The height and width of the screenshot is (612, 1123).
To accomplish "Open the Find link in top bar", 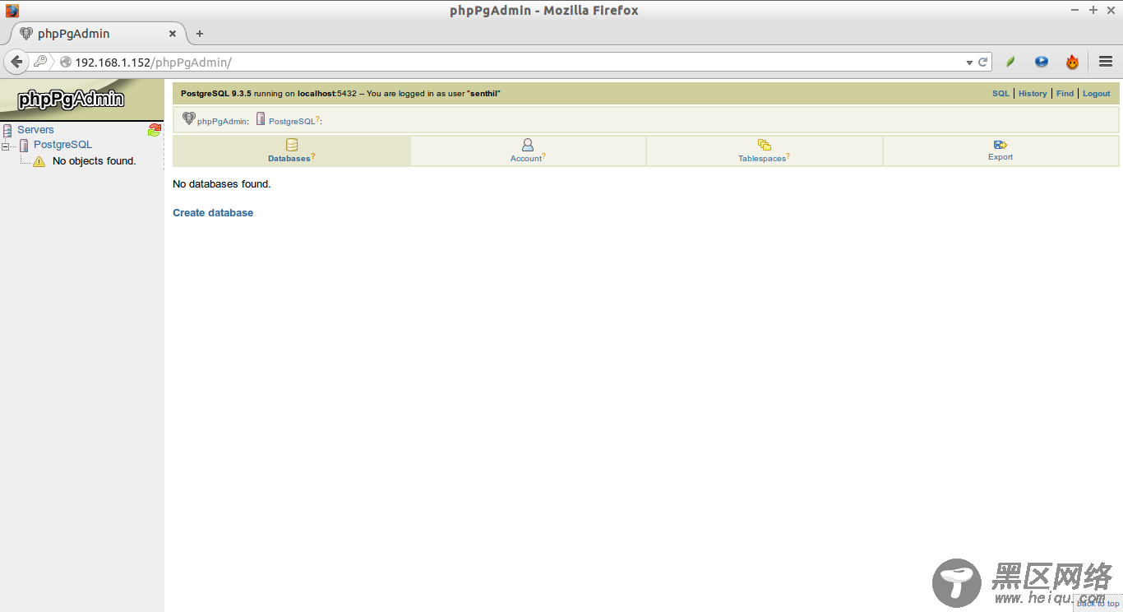I will (1065, 94).
